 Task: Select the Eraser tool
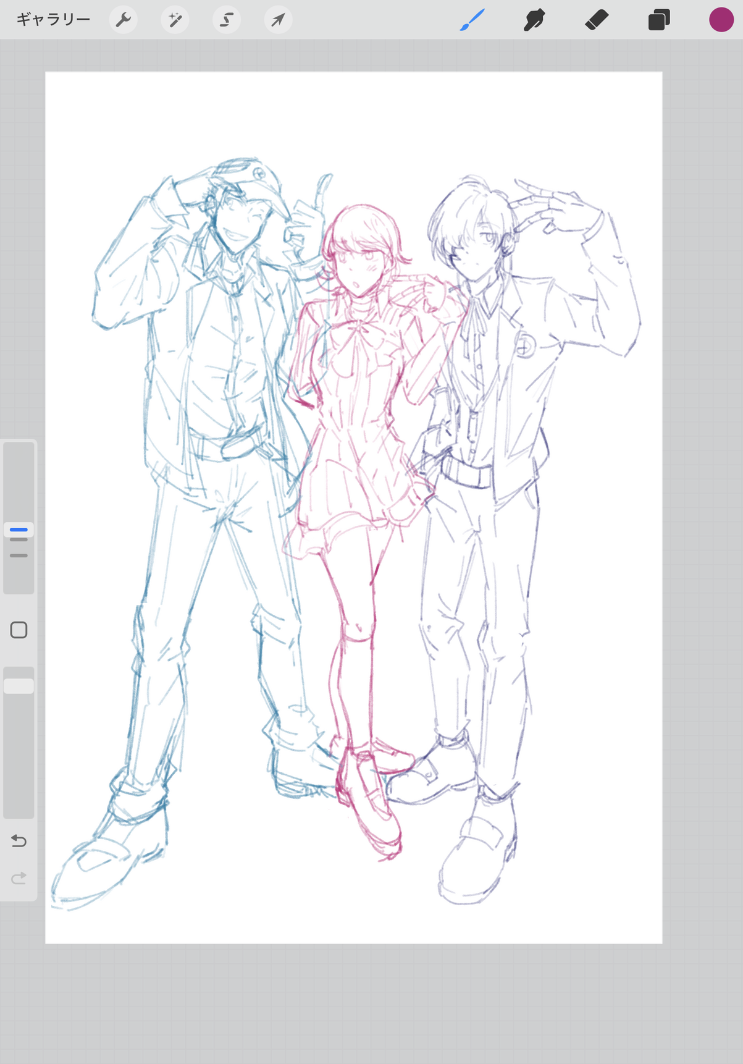pyautogui.click(x=597, y=20)
